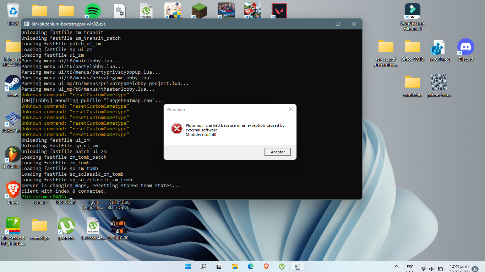
Task: Select the 1307666946 torrent file
Action: (x=93, y=229)
